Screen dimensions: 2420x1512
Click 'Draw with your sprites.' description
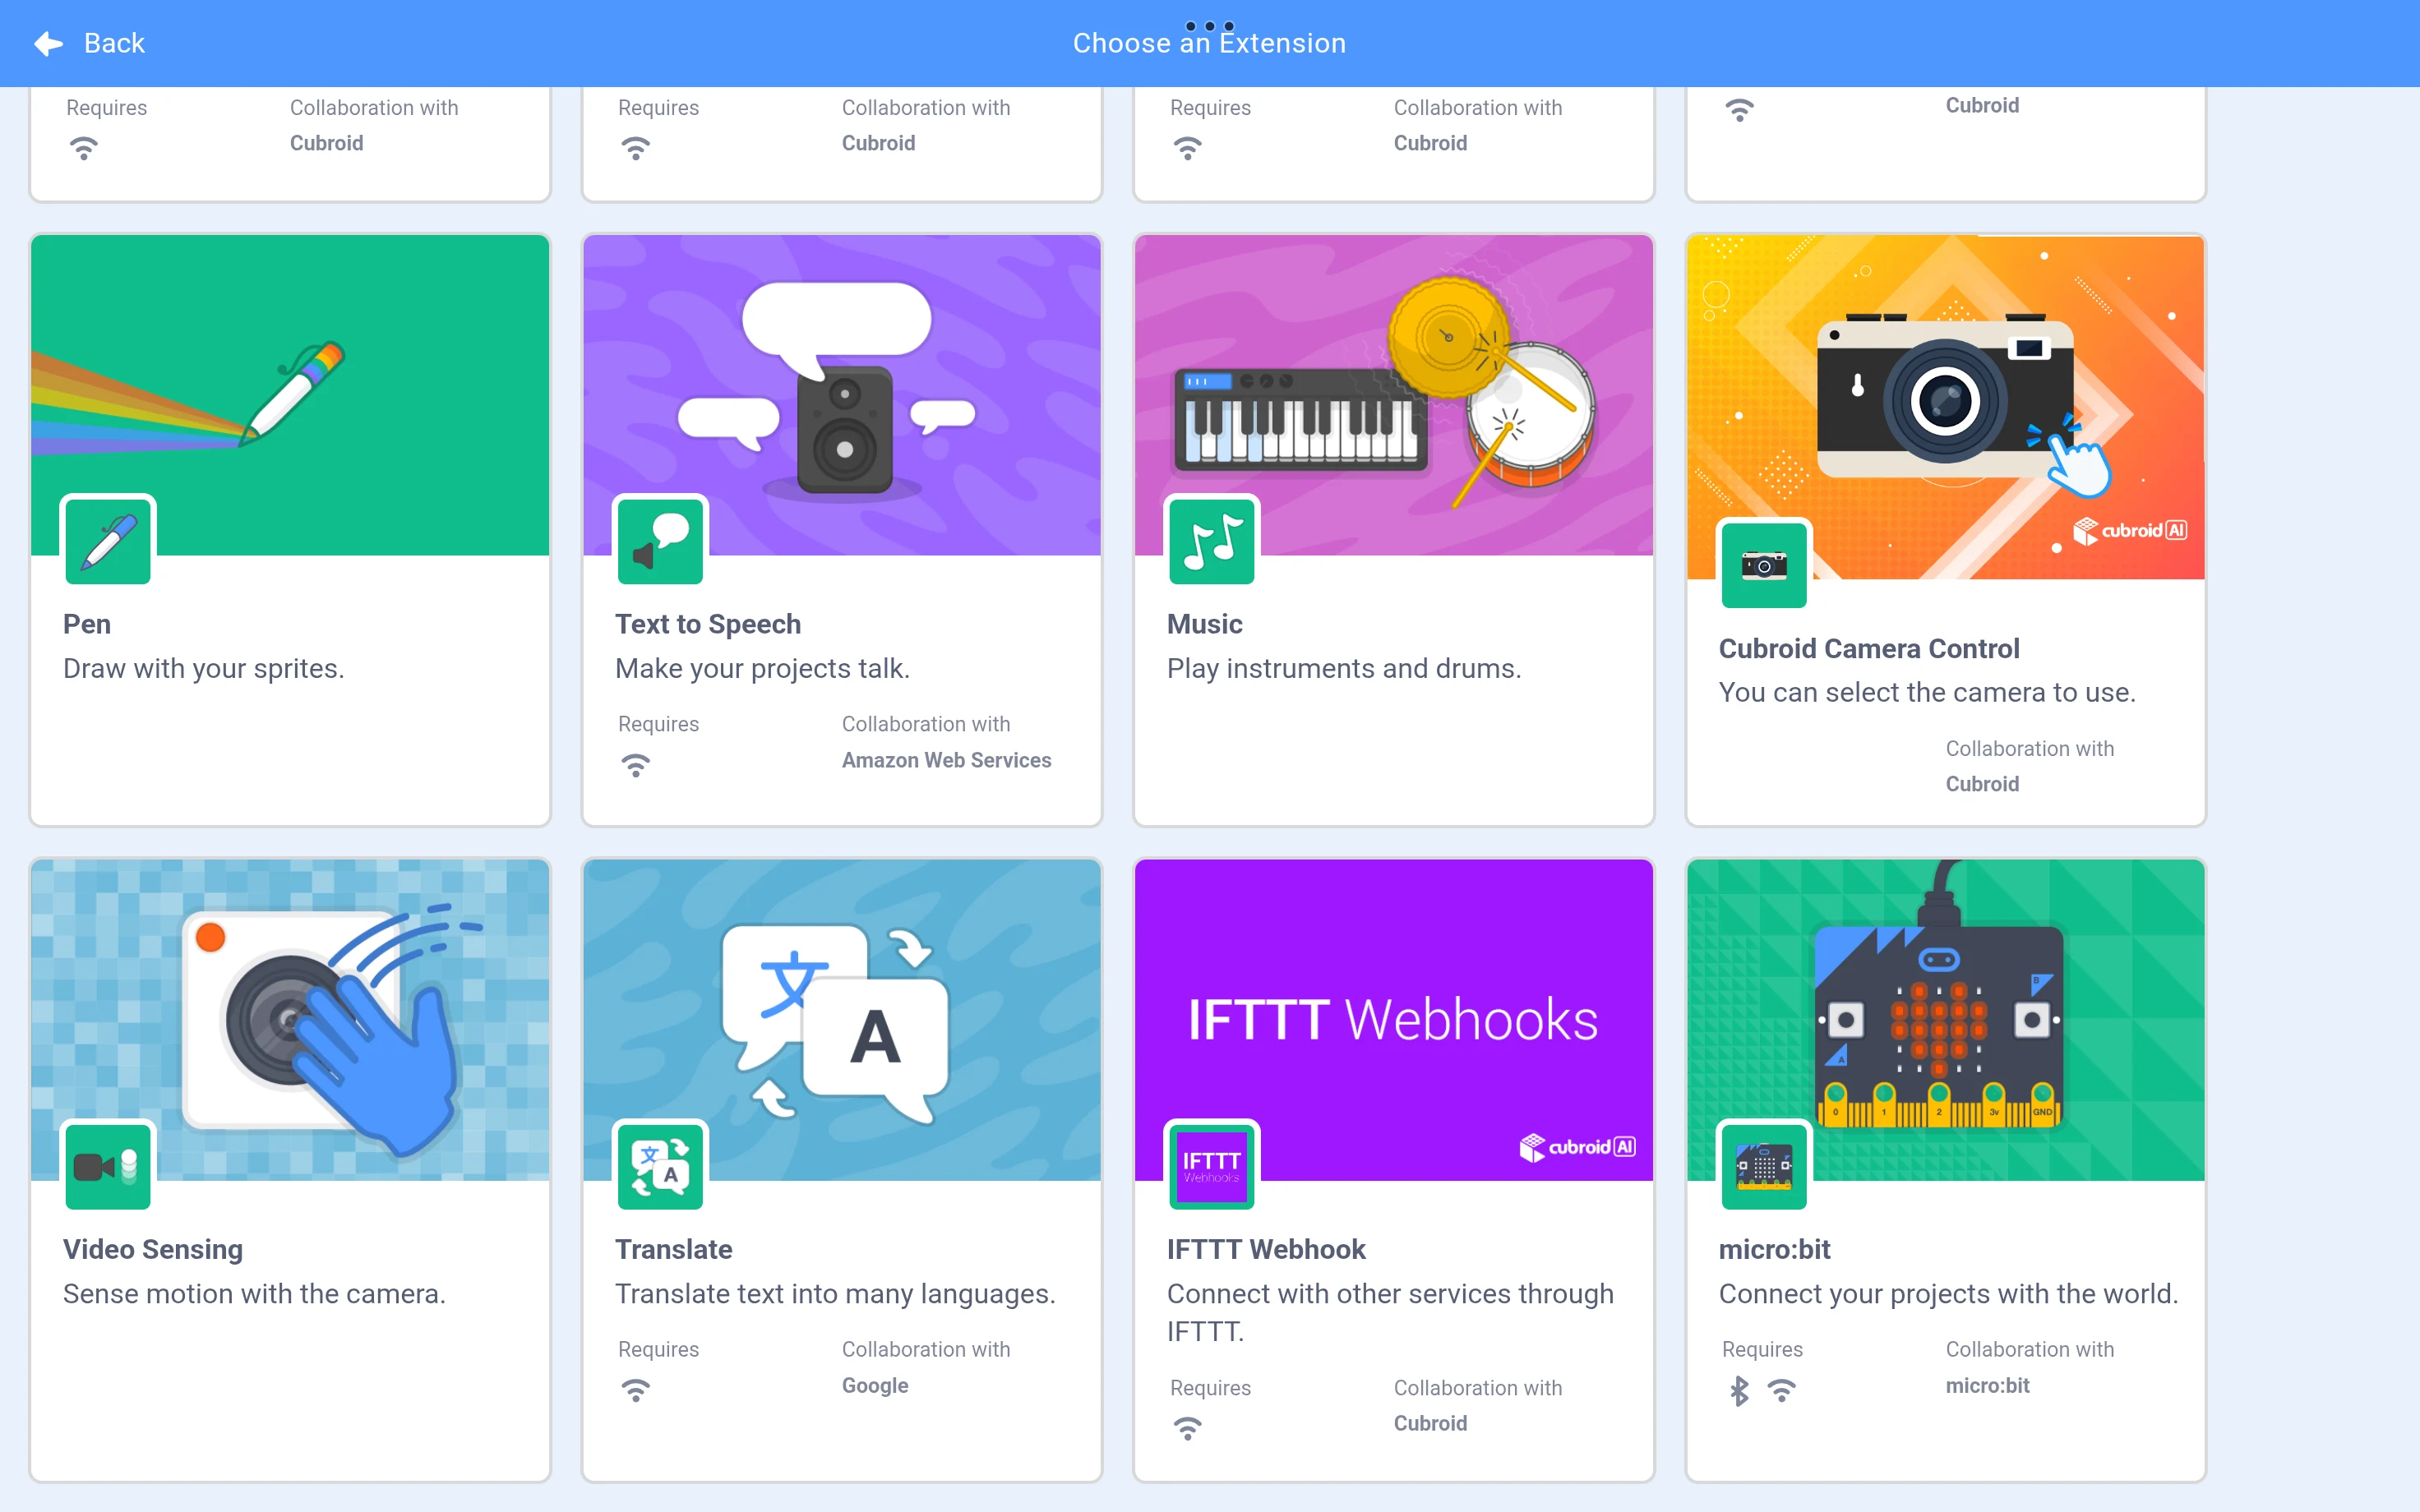(x=204, y=668)
